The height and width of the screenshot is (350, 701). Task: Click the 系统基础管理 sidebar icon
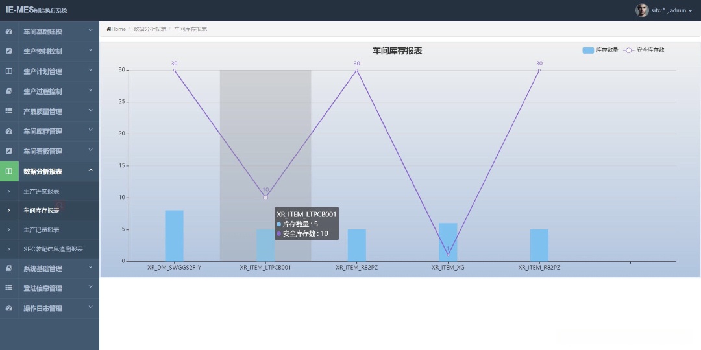(x=9, y=268)
